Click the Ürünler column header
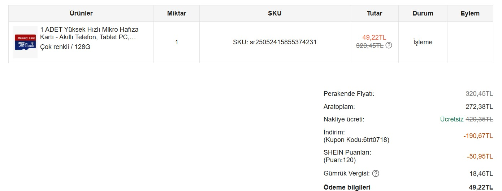502x191 pixels. 81,13
